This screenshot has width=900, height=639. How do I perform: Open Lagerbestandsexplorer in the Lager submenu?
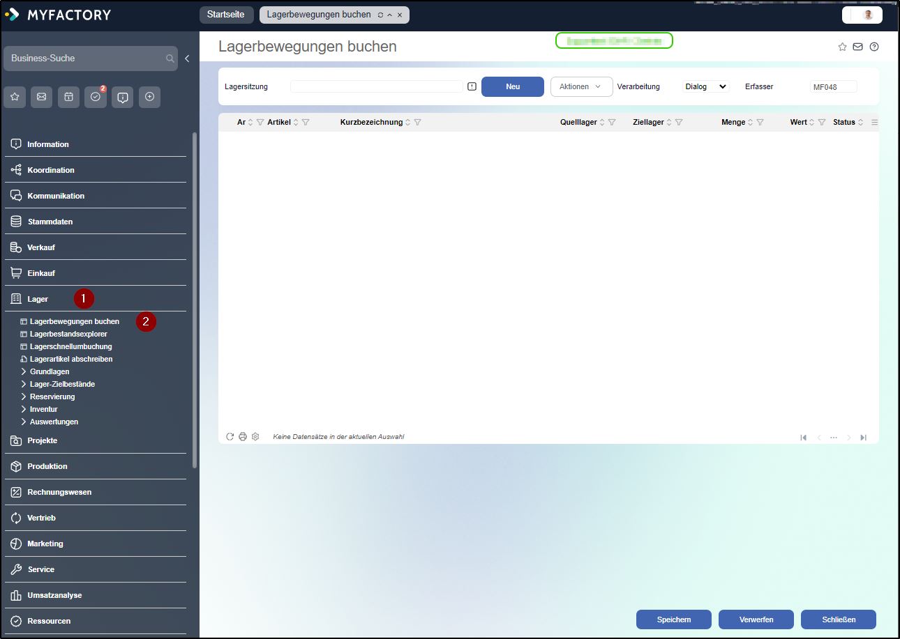click(68, 334)
